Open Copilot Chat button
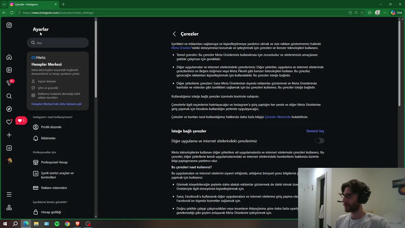 (396, 13)
